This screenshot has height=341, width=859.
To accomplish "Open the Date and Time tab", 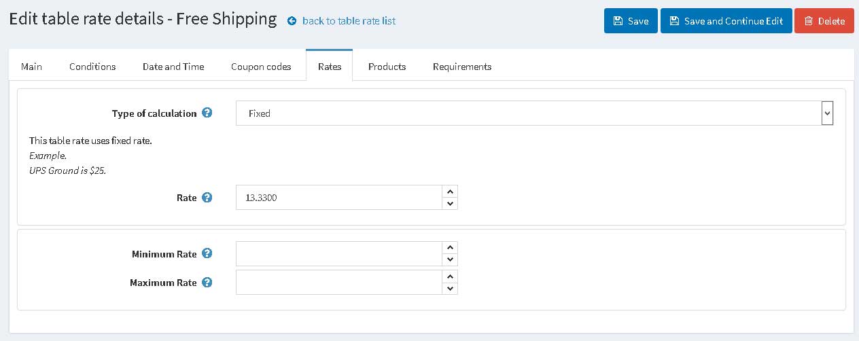I will (173, 67).
